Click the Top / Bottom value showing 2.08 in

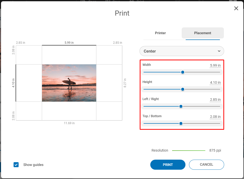coord(215,117)
